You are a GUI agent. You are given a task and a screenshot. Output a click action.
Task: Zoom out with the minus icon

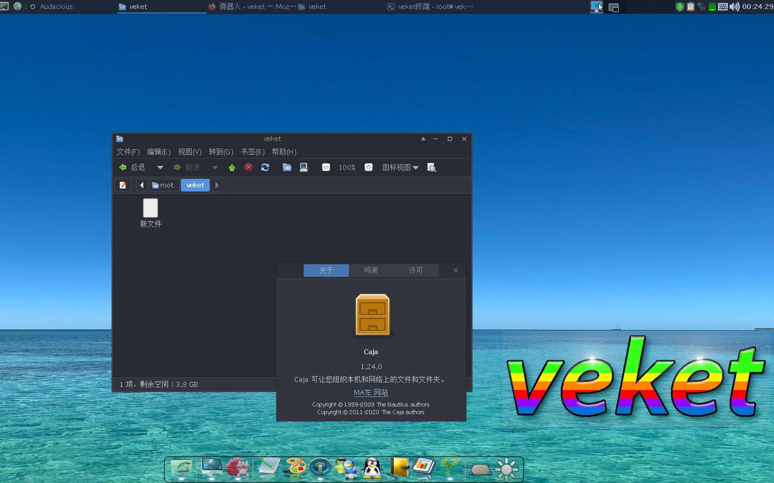(326, 168)
